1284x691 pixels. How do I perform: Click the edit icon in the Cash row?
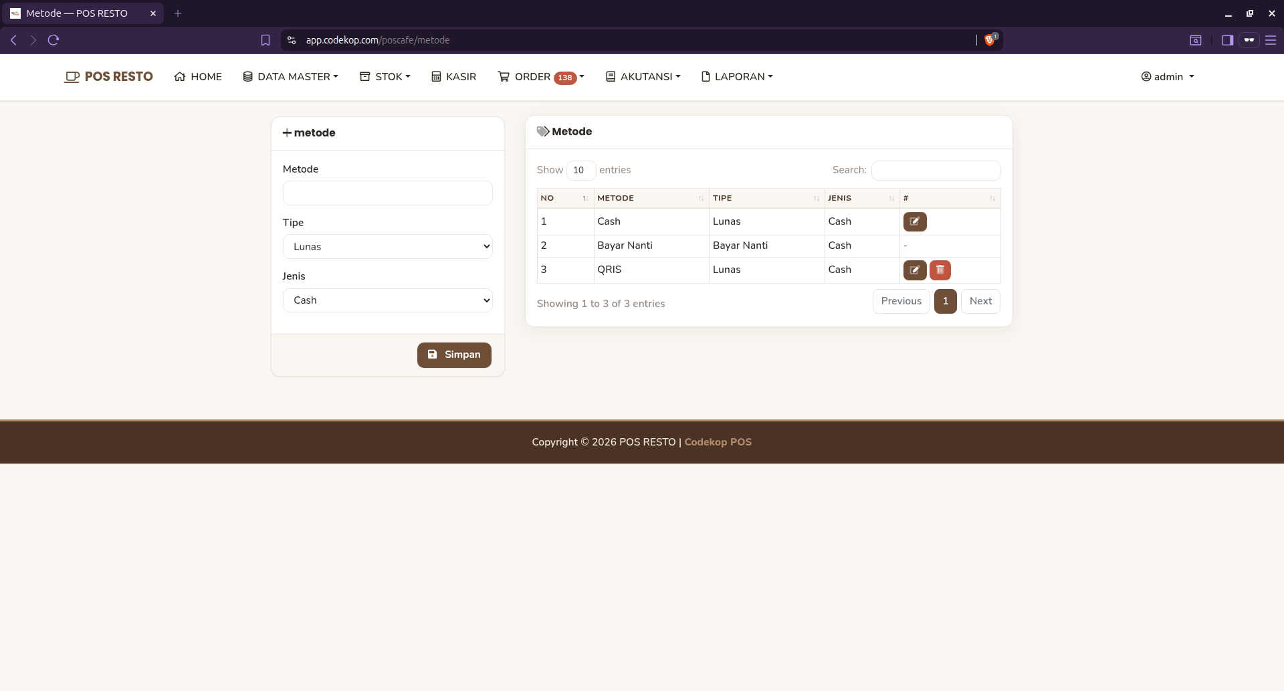[914, 221]
